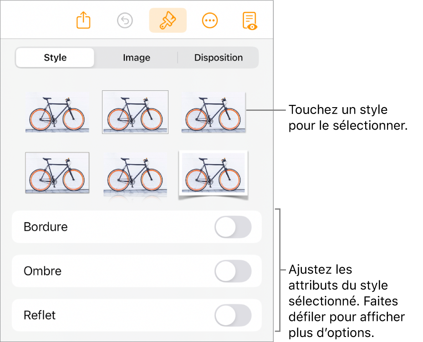Toggle the Bordure switch

(x=233, y=227)
